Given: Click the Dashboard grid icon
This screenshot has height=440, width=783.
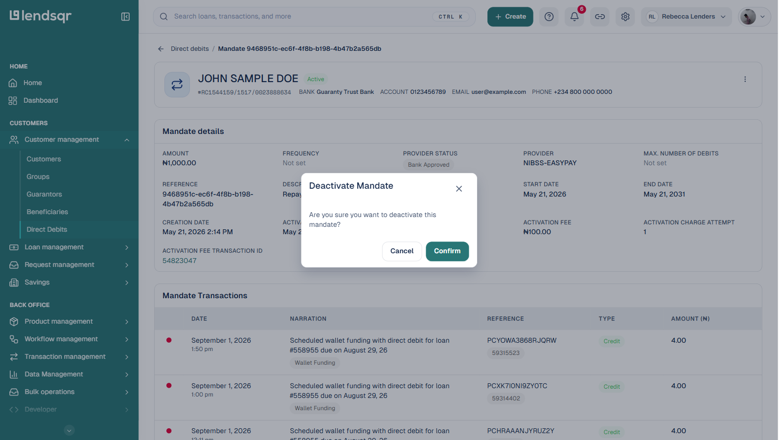Looking at the screenshot, I should 13,101.
